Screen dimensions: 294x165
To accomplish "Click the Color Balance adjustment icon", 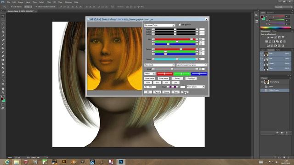I will (270, 42).
